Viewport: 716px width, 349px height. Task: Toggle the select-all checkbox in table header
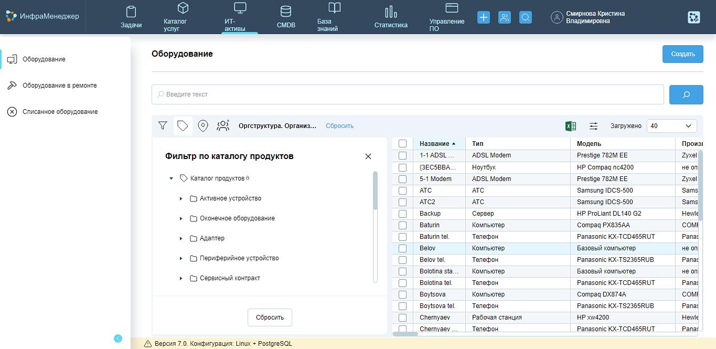402,144
